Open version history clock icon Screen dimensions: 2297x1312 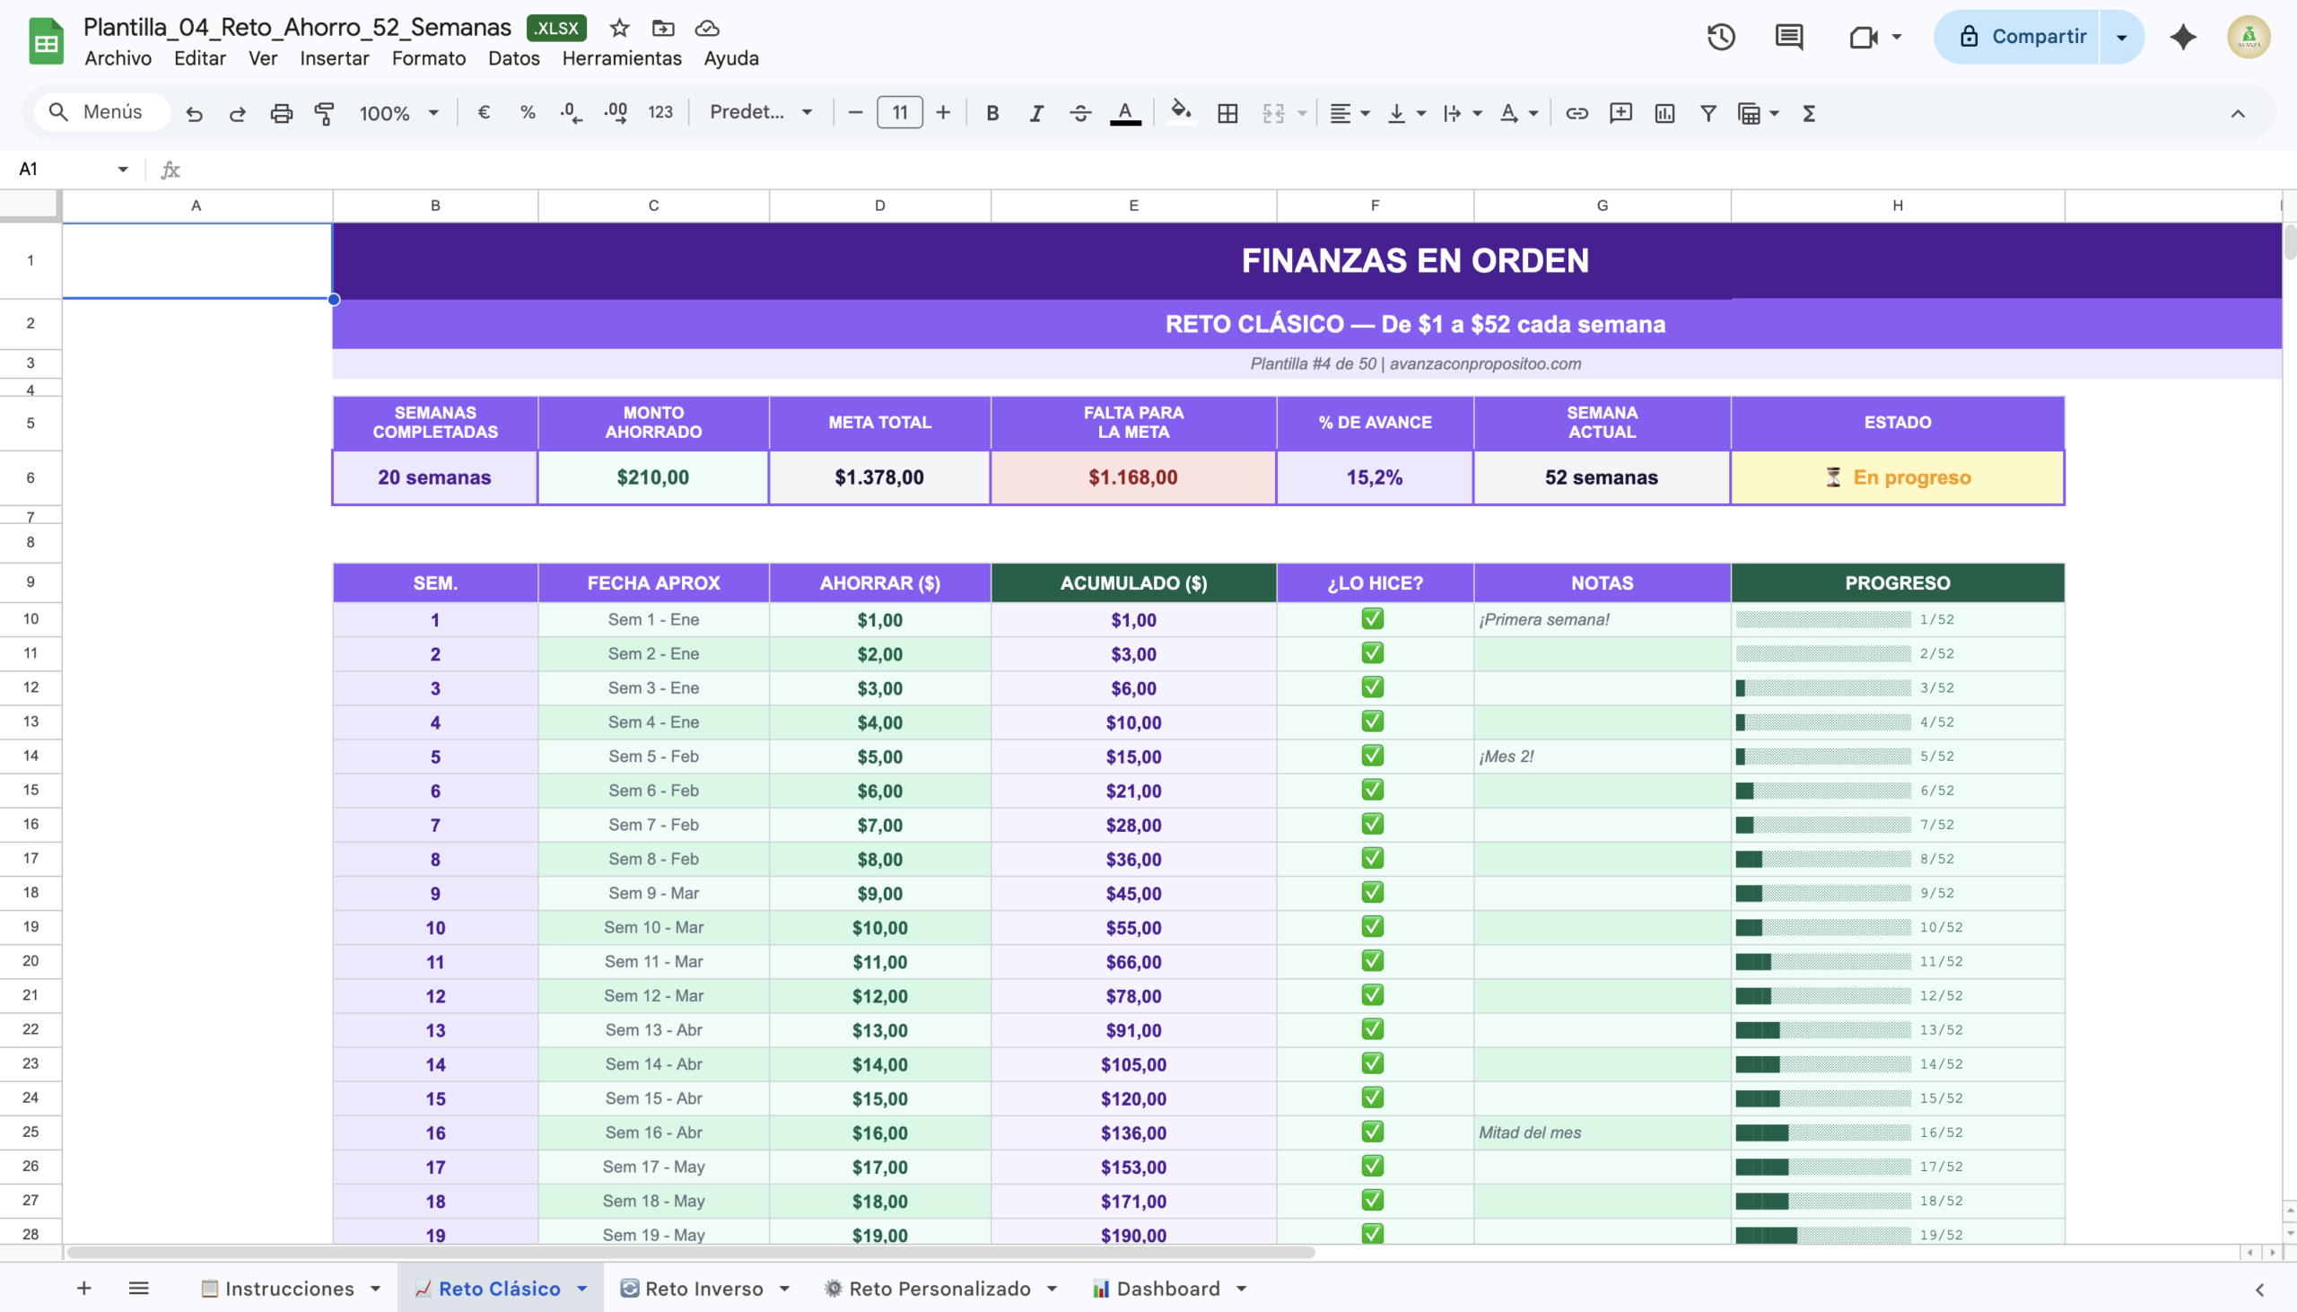1720,37
